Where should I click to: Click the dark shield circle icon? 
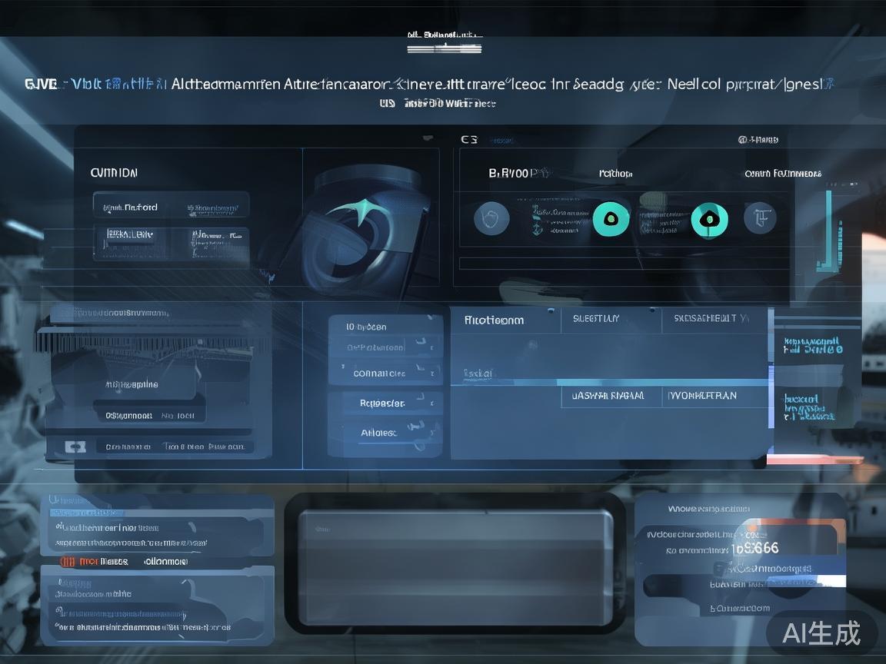[491, 220]
